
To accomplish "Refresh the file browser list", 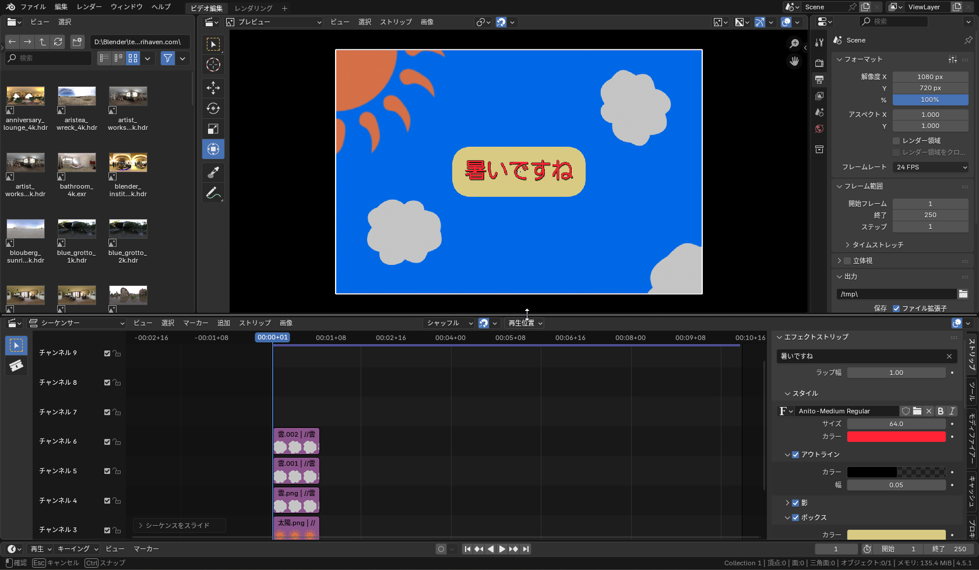I will [x=58, y=42].
